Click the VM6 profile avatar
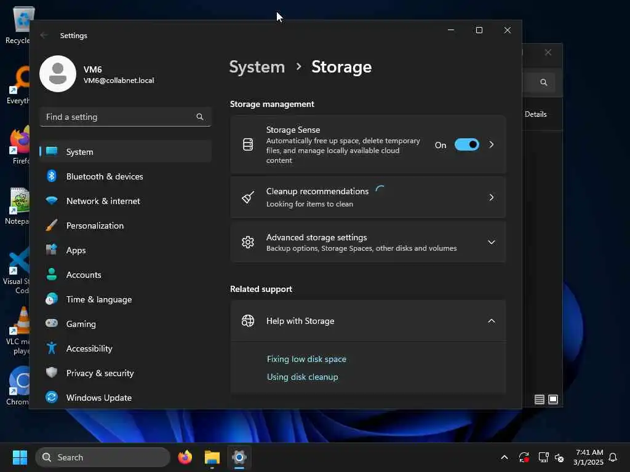630x472 pixels. (58, 74)
